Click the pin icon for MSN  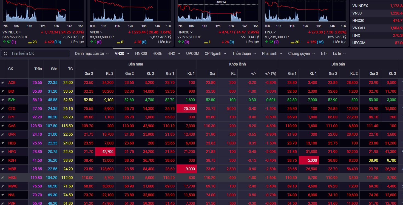3,178
